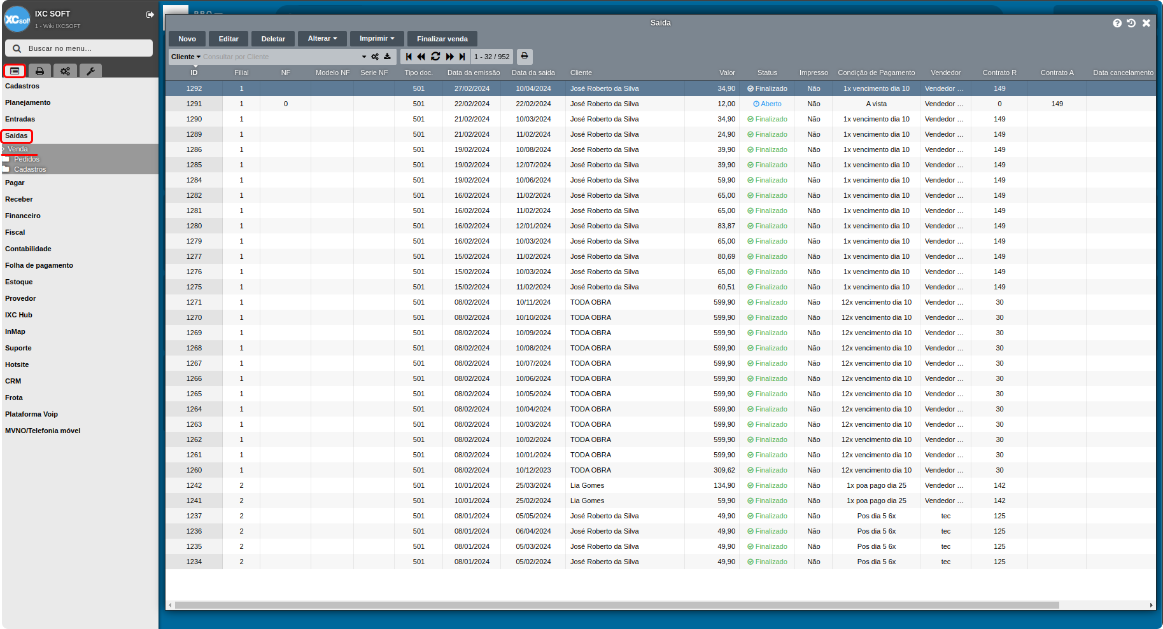This screenshot has width=1163, height=629.
Task: Click the scrollbar right arrow
Action: 1152,605
